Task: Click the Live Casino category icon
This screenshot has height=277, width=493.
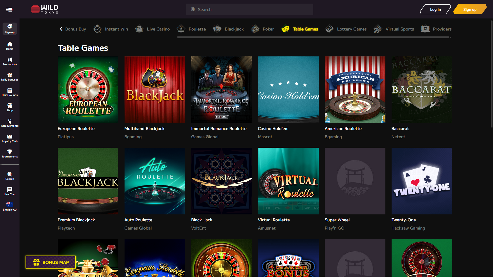Action: click(x=139, y=29)
